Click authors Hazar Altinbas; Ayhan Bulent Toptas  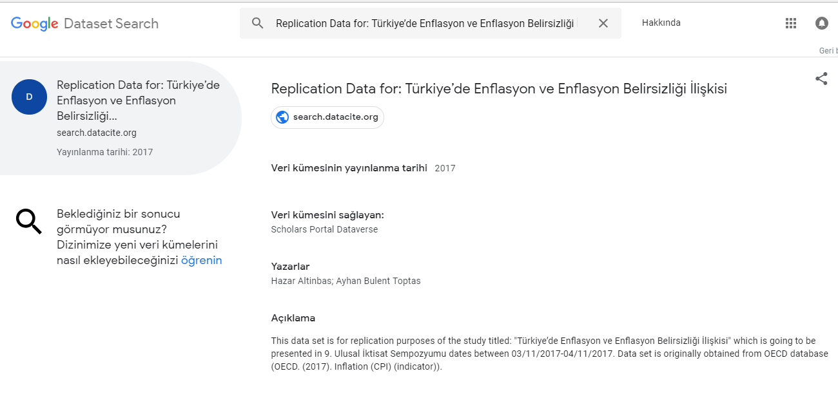(346, 281)
